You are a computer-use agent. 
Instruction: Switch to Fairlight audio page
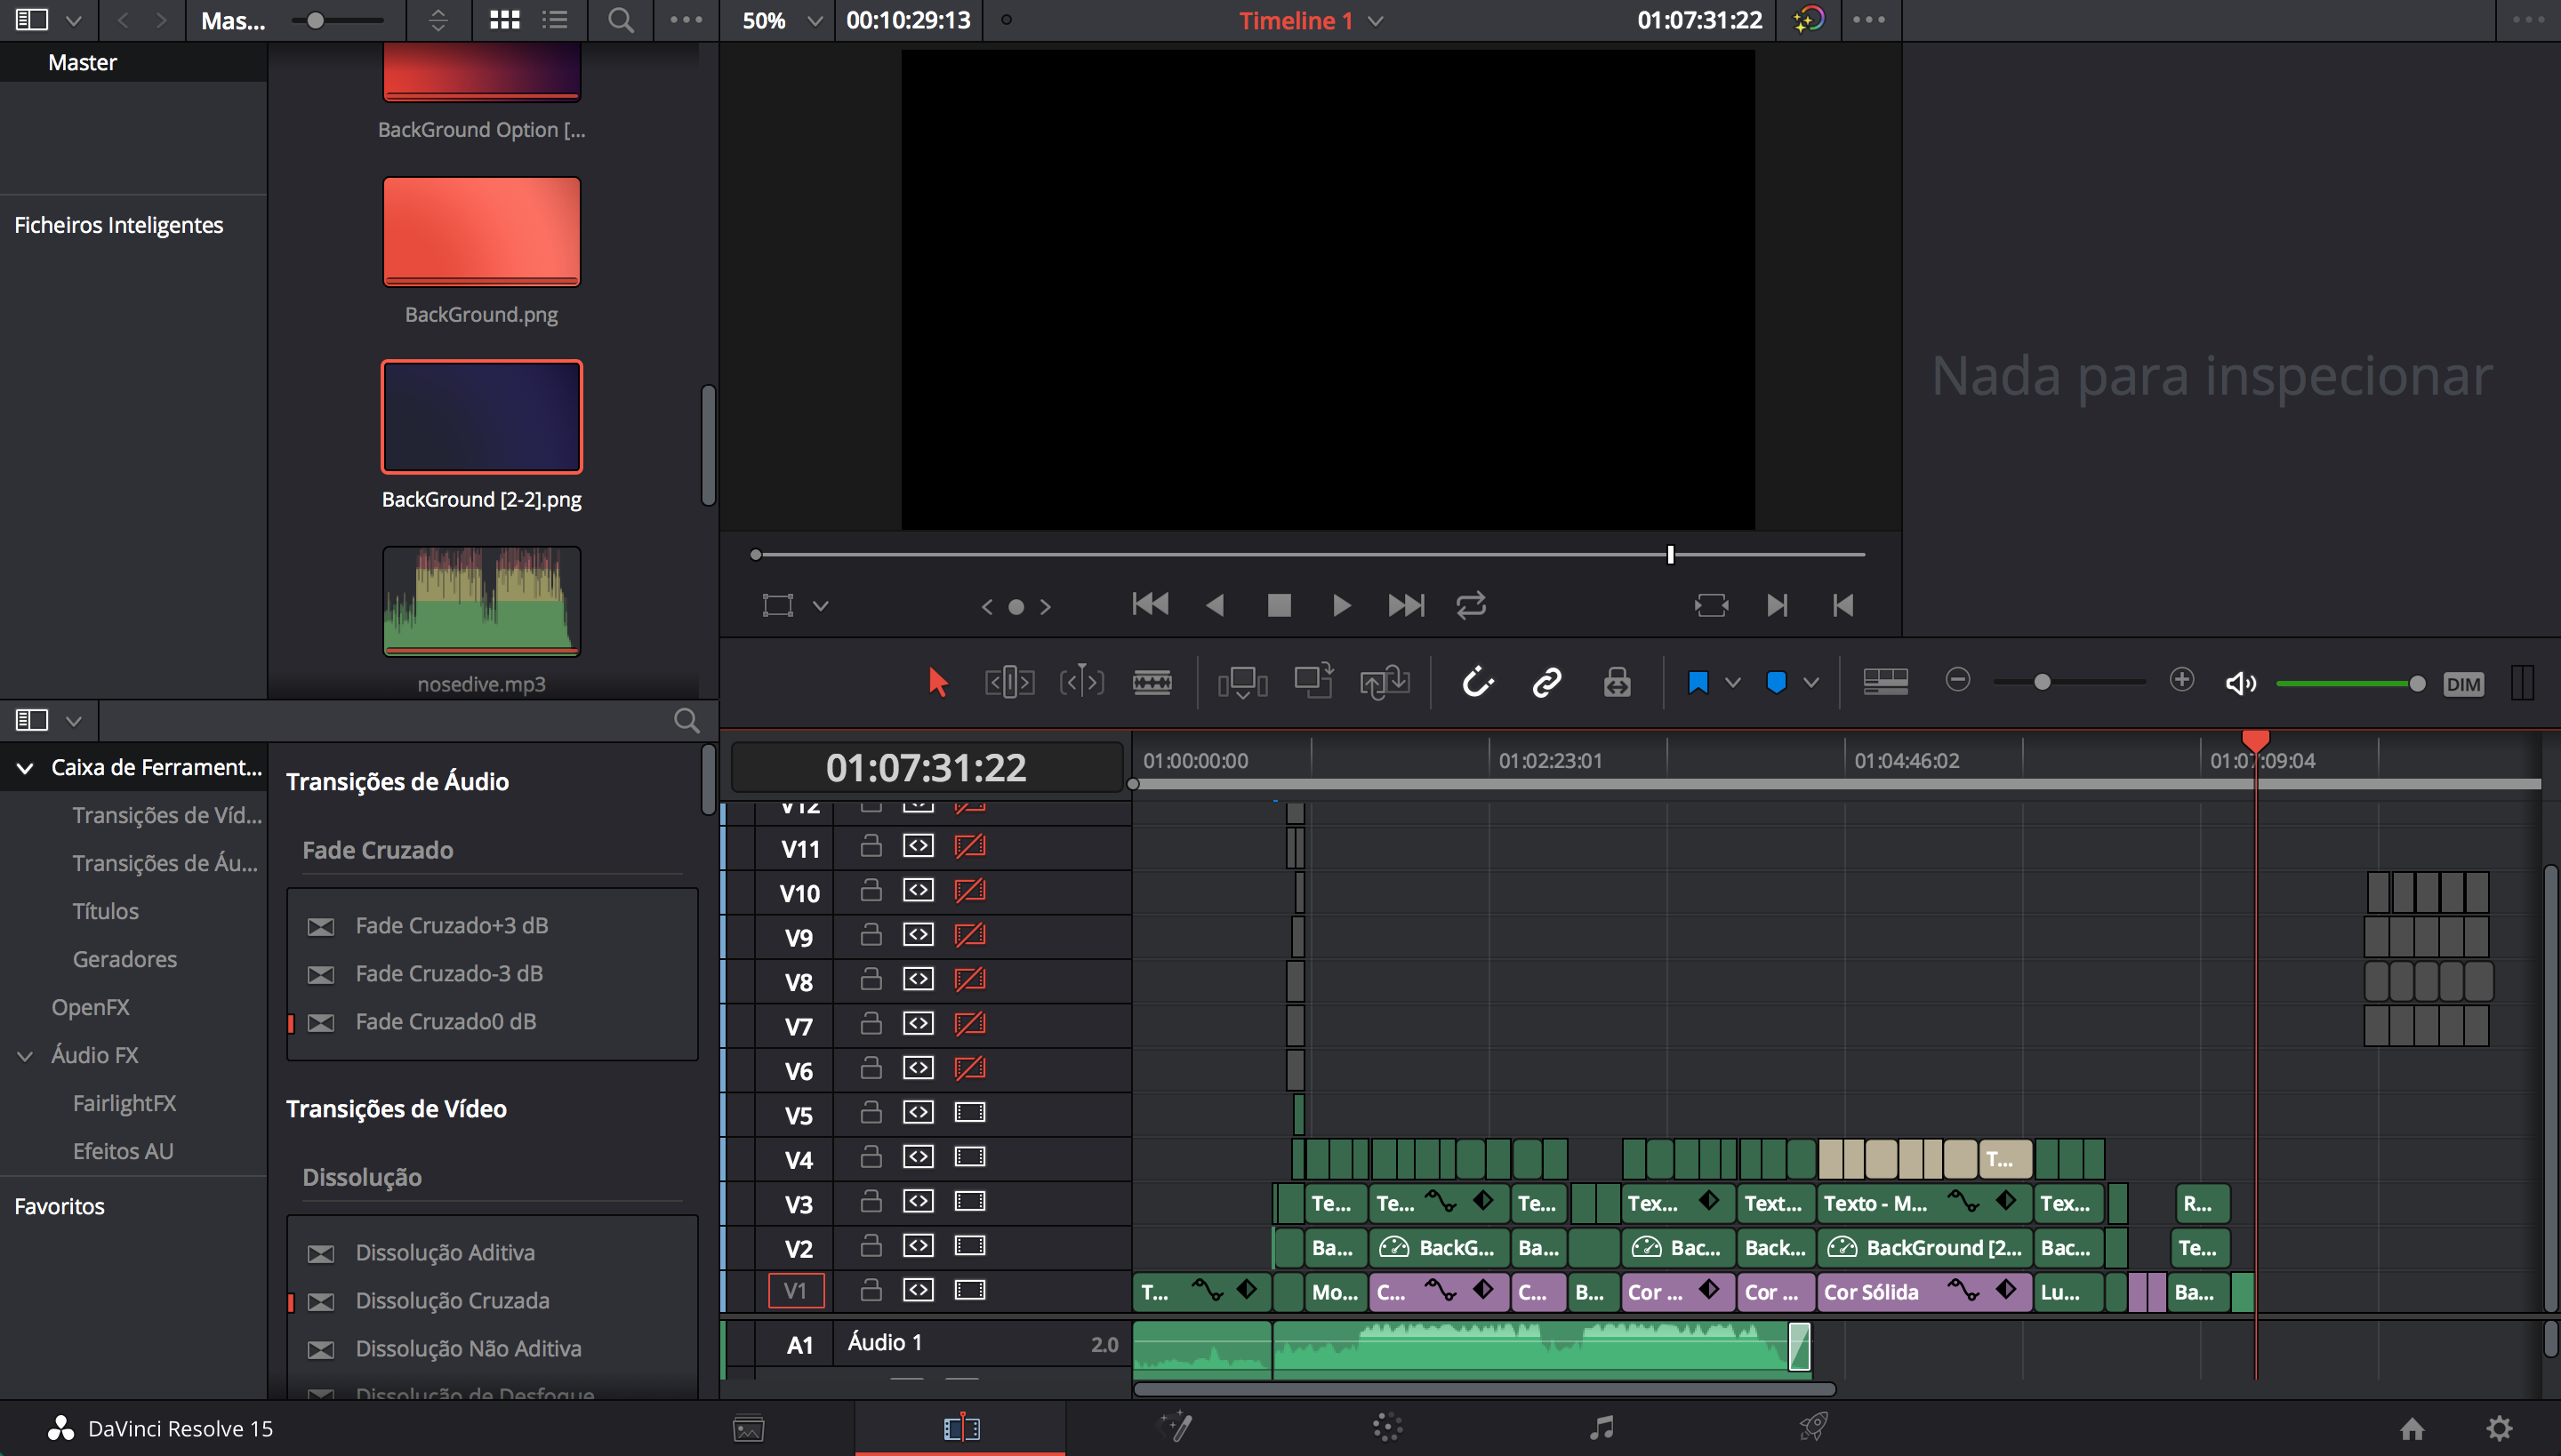pos(1602,1427)
